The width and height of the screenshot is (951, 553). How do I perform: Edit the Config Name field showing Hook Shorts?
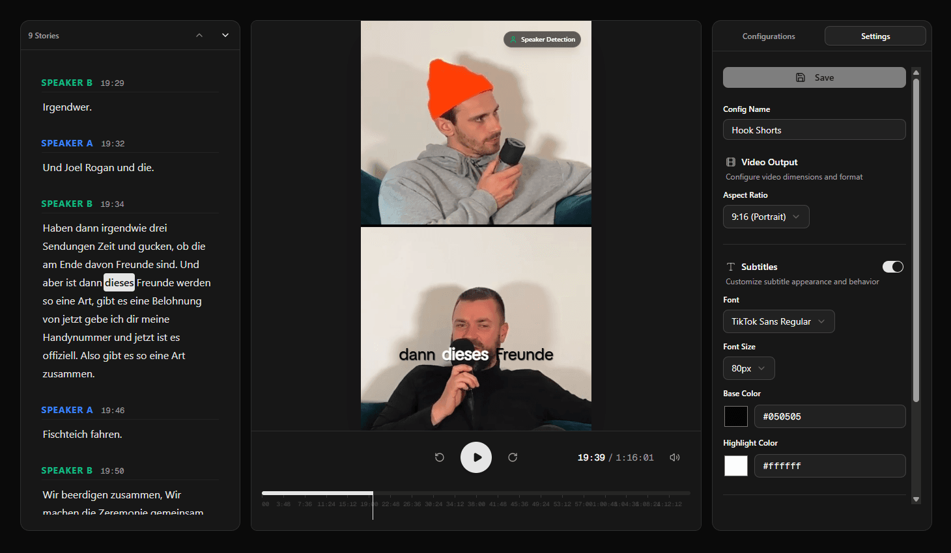pyautogui.click(x=814, y=129)
